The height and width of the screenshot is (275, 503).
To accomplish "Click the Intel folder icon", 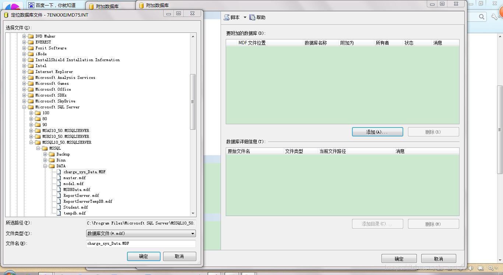I will 31,66.
